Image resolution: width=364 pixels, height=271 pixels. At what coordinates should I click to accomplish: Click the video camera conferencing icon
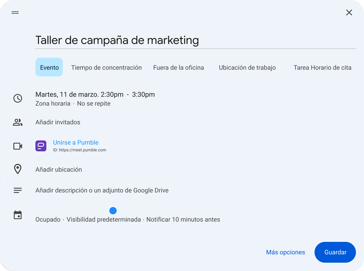coord(17,146)
